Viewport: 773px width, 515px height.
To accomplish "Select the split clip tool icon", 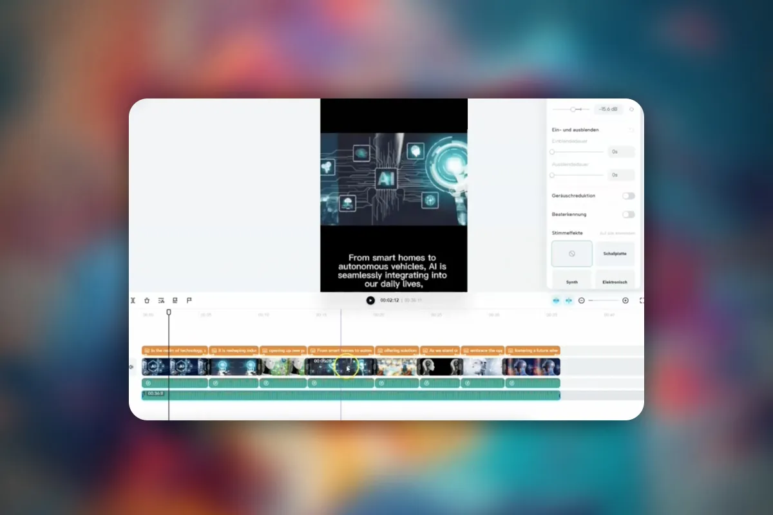I will (x=133, y=301).
